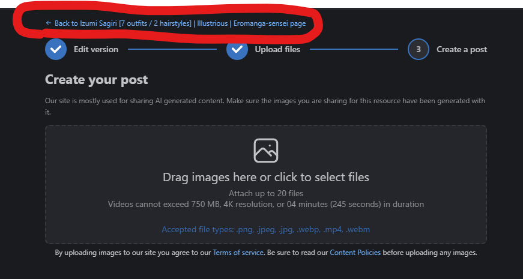Click the left arrow icon before Back to Izumi Sagiri

coord(49,23)
